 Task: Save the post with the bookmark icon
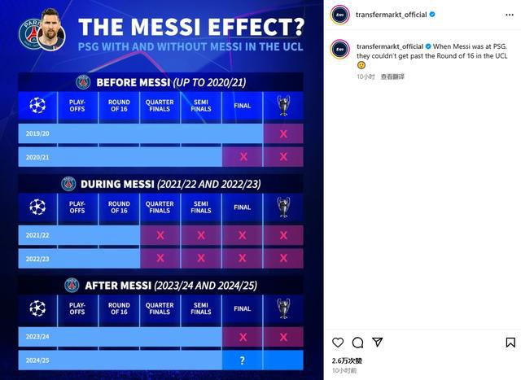coord(510,343)
